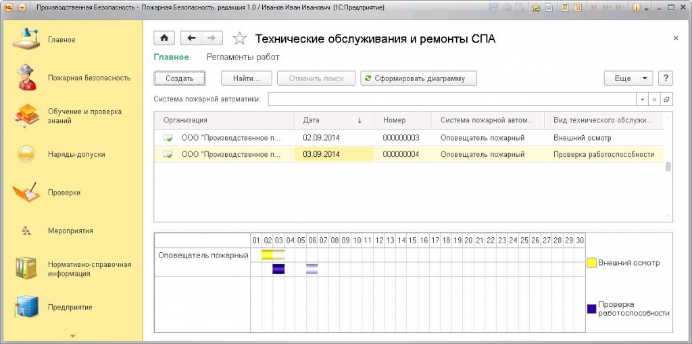
Task: Click Сформировать диаграмму button
Action: [418, 78]
